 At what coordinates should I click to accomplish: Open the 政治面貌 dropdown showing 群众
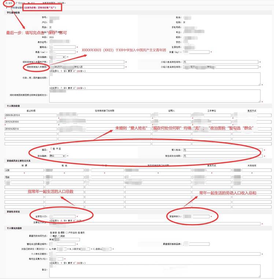[x=58, y=156]
